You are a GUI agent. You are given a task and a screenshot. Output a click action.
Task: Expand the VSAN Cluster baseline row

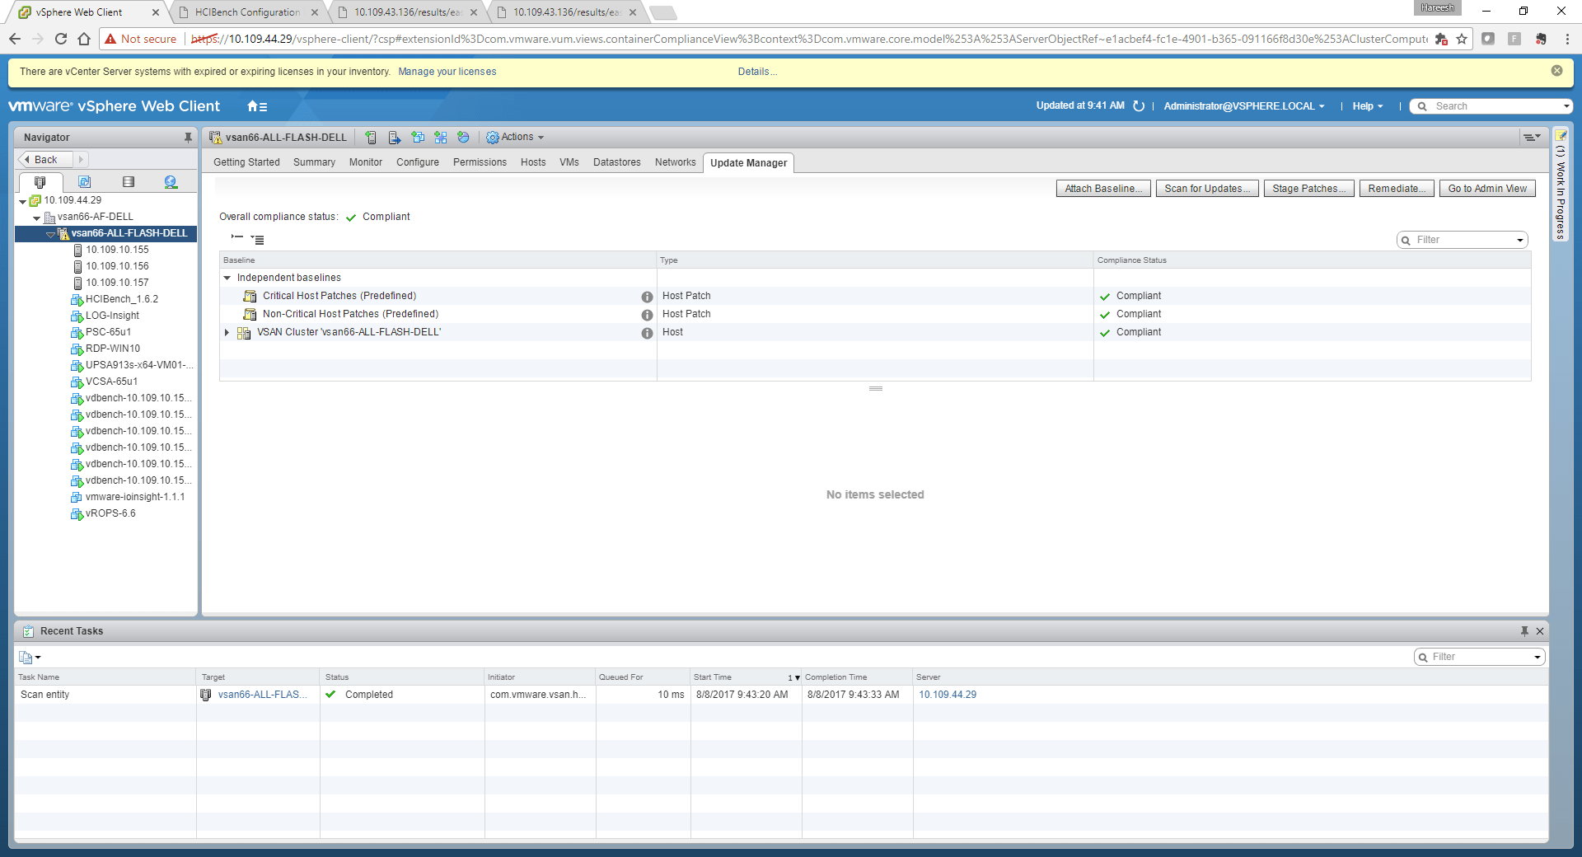point(227,333)
